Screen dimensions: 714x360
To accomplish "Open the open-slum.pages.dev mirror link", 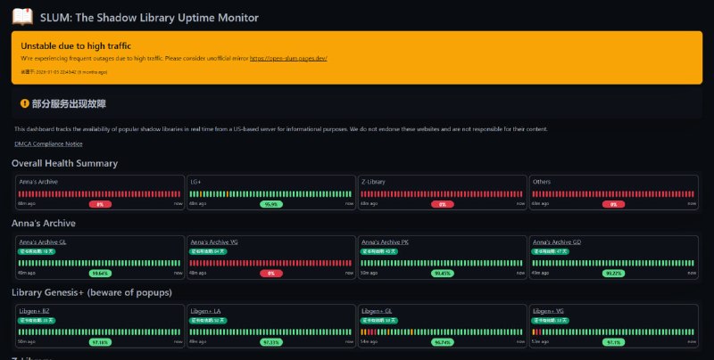I will pyautogui.click(x=288, y=58).
